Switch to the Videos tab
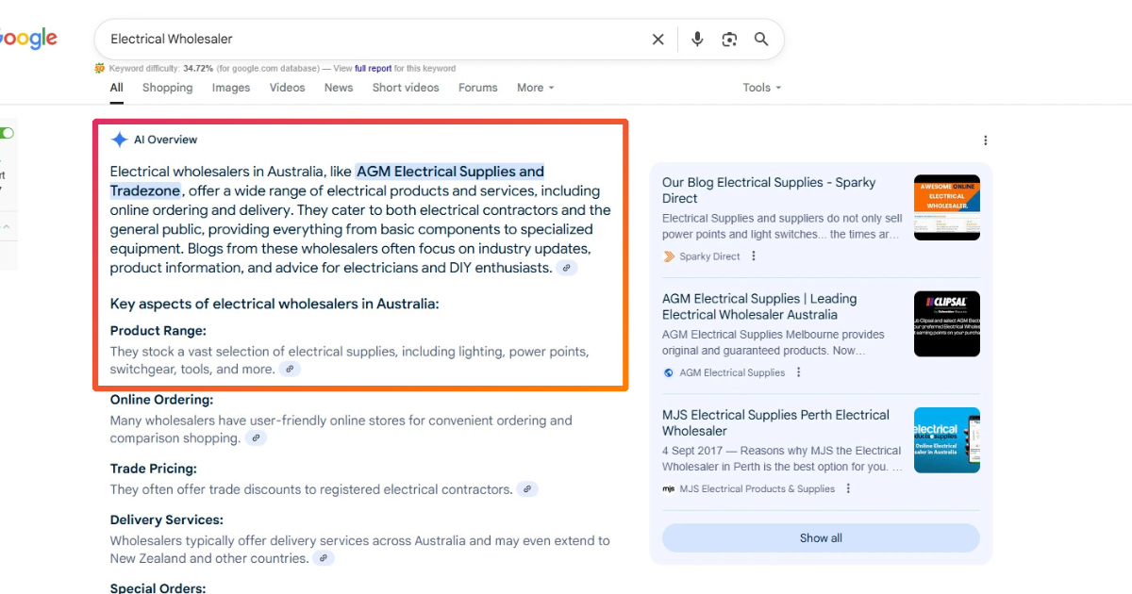The image size is (1132, 594). [288, 88]
